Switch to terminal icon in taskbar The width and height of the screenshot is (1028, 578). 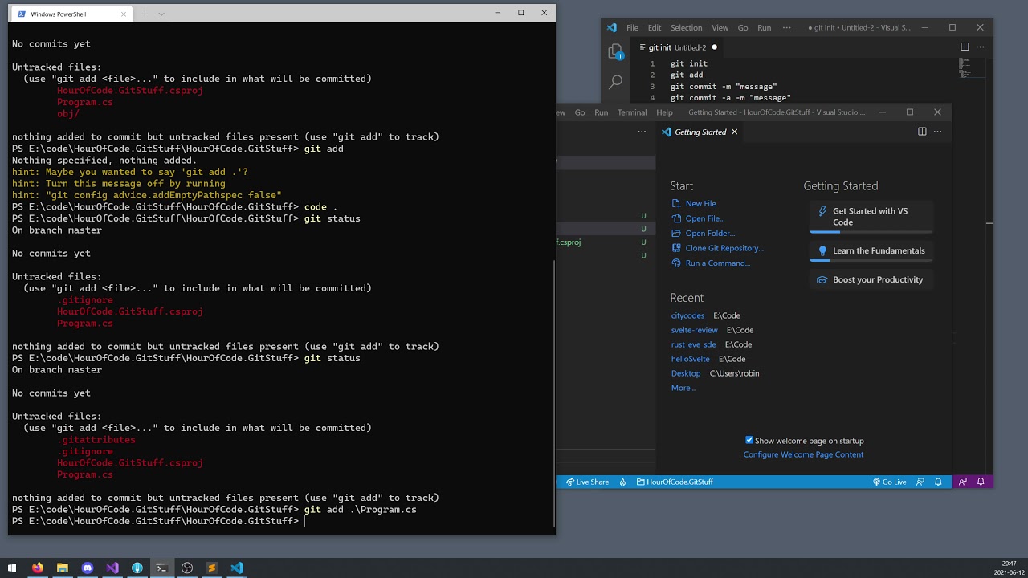pos(162,568)
